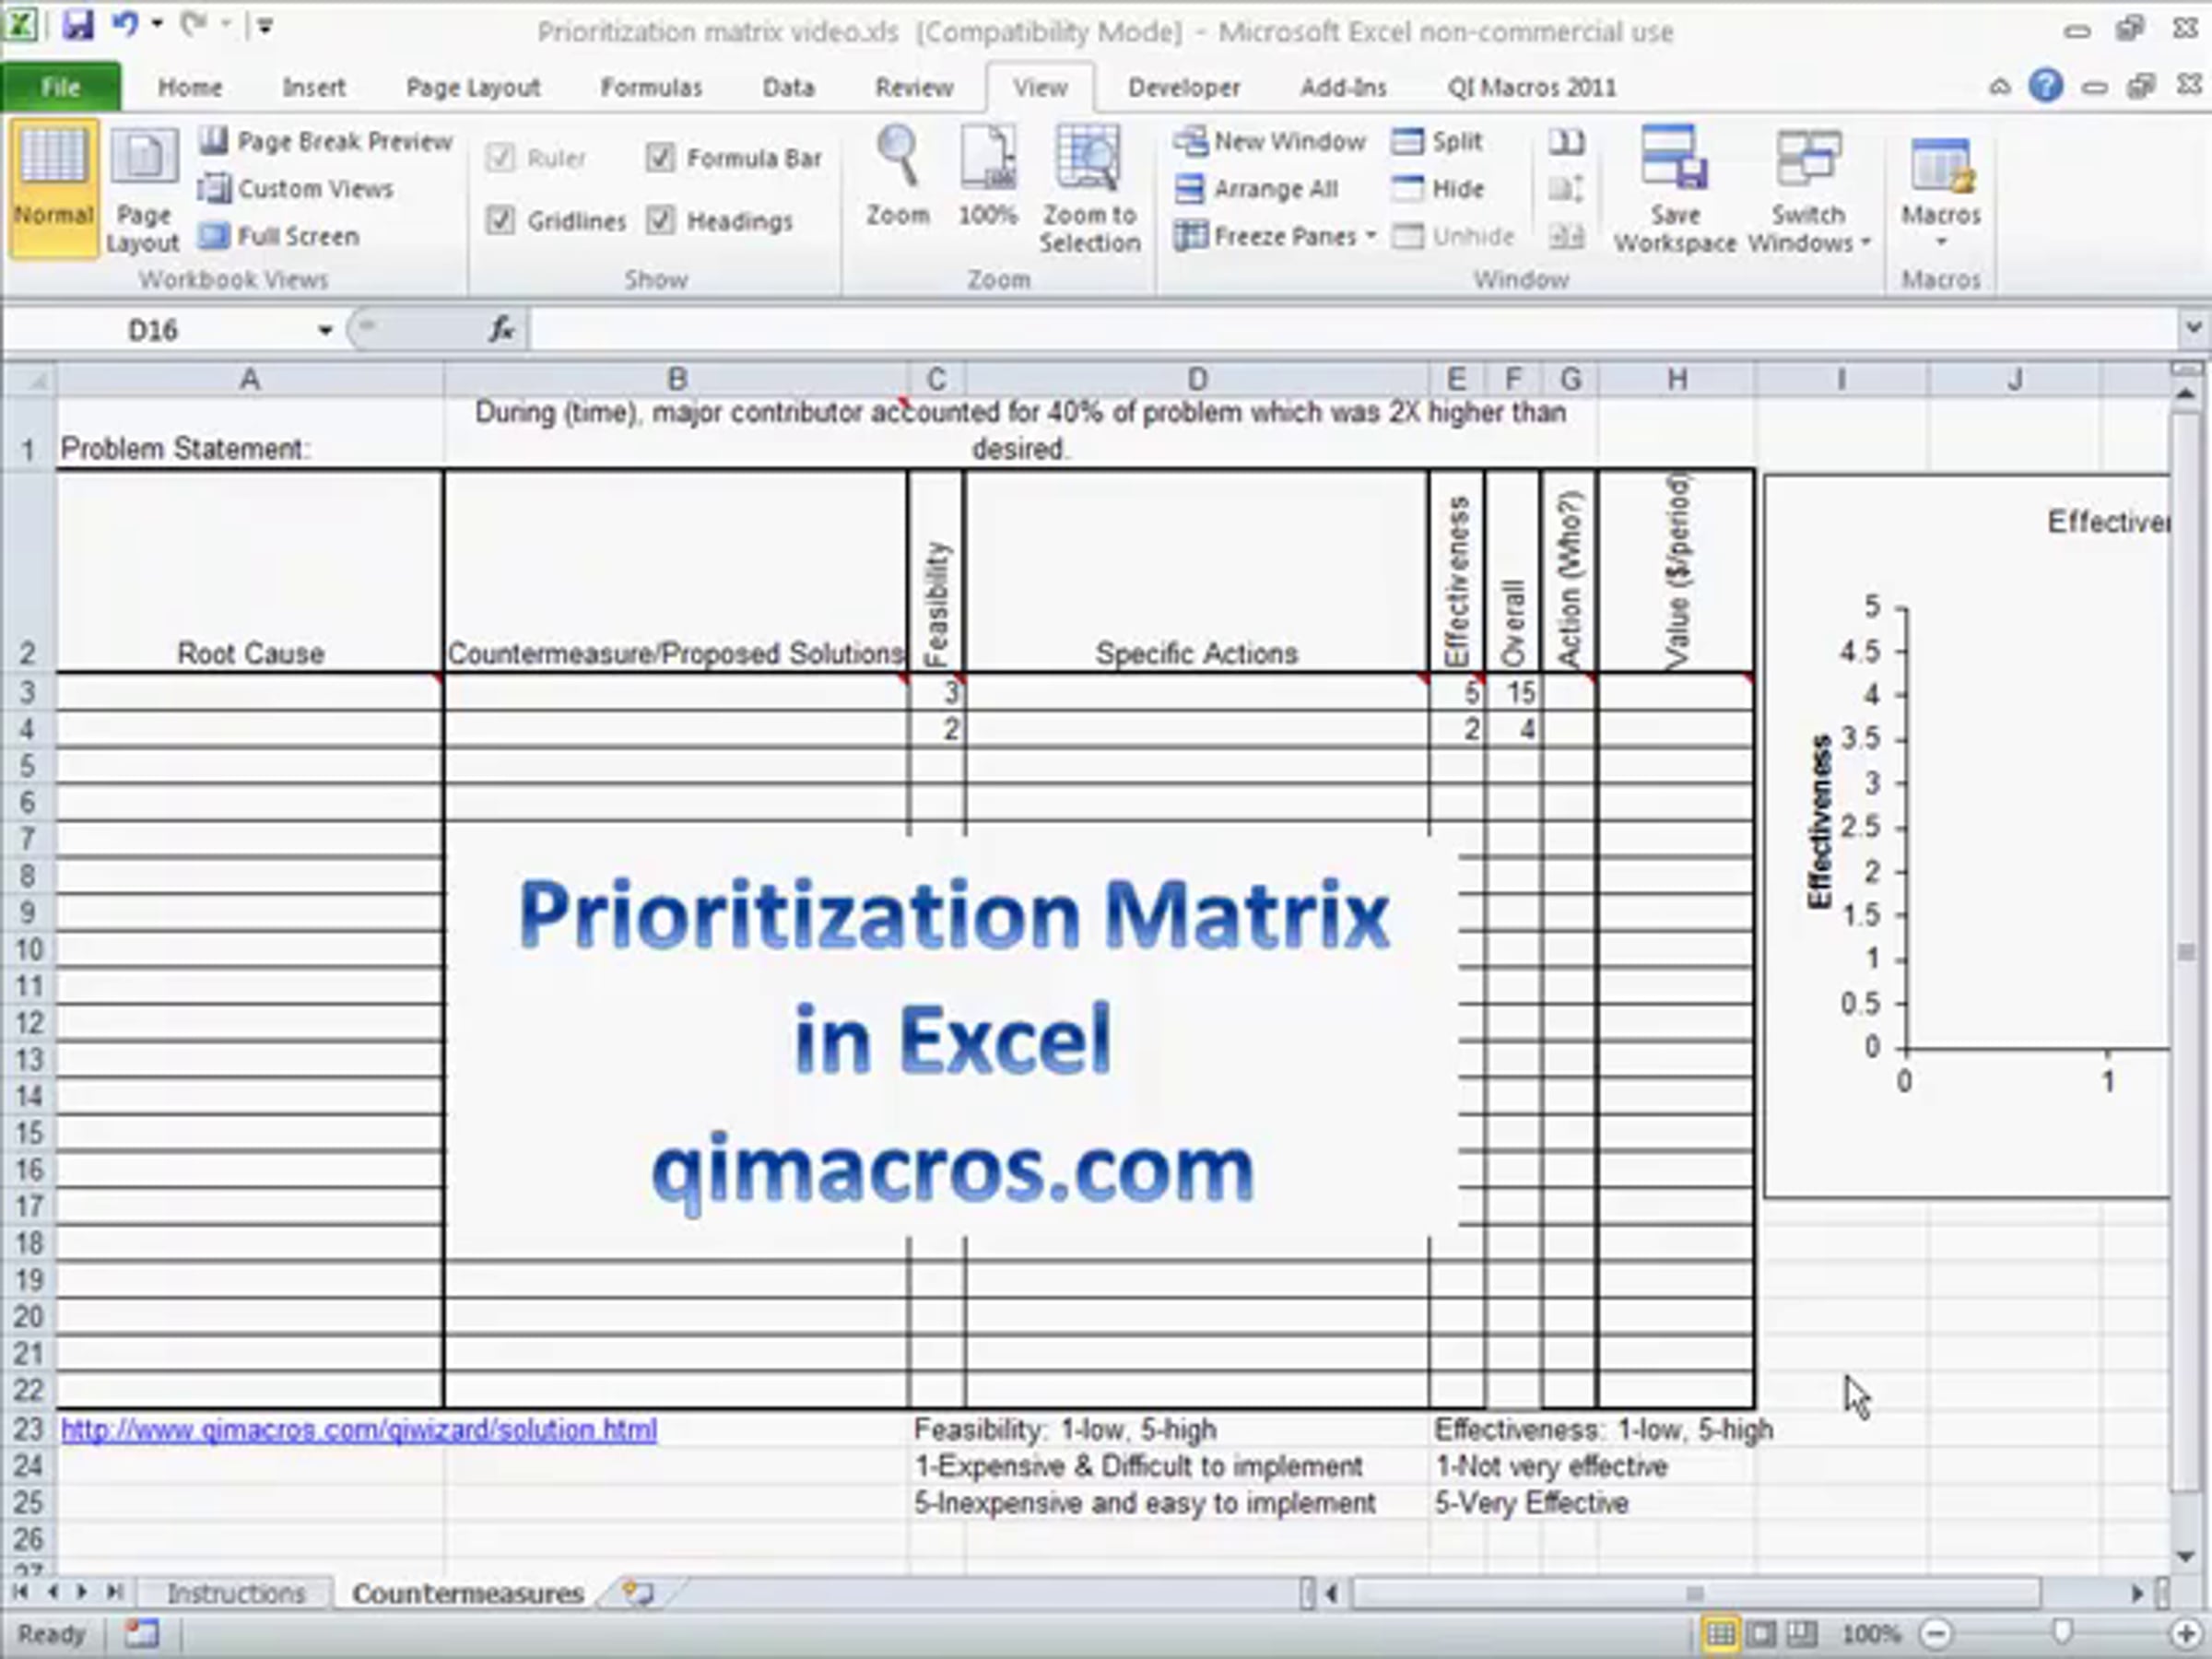The height and width of the screenshot is (1659, 2212).
Task: Open Excel Help question mark icon
Action: 2046,86
